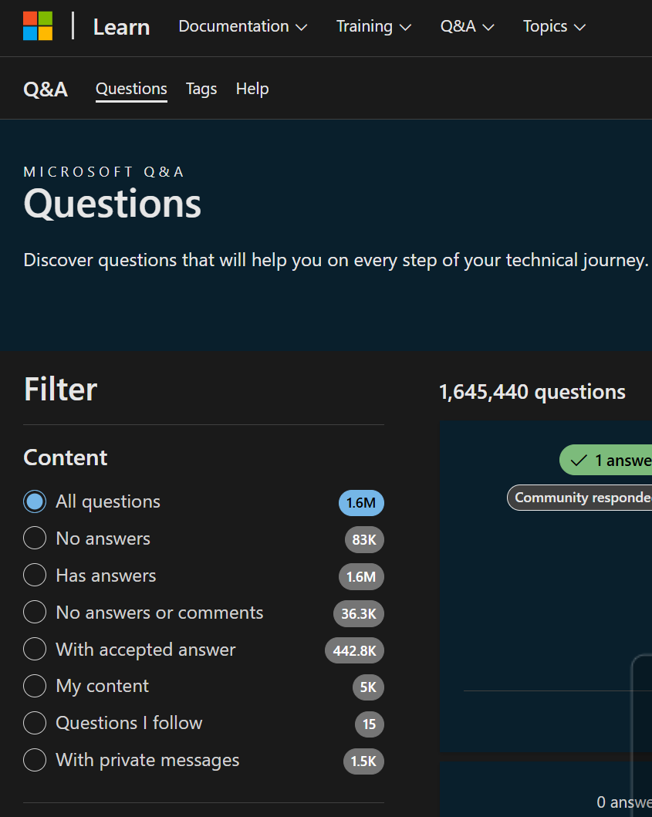This screenshot has height=817, width=652.
Task: Select Questions I follow filter
Action: click(35, 723)
